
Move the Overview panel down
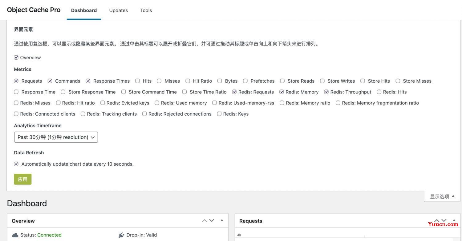coord(212,220)
